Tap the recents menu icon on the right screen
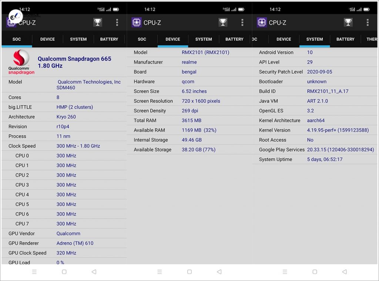Screen dimensions: 379x281 pos(285,272)
